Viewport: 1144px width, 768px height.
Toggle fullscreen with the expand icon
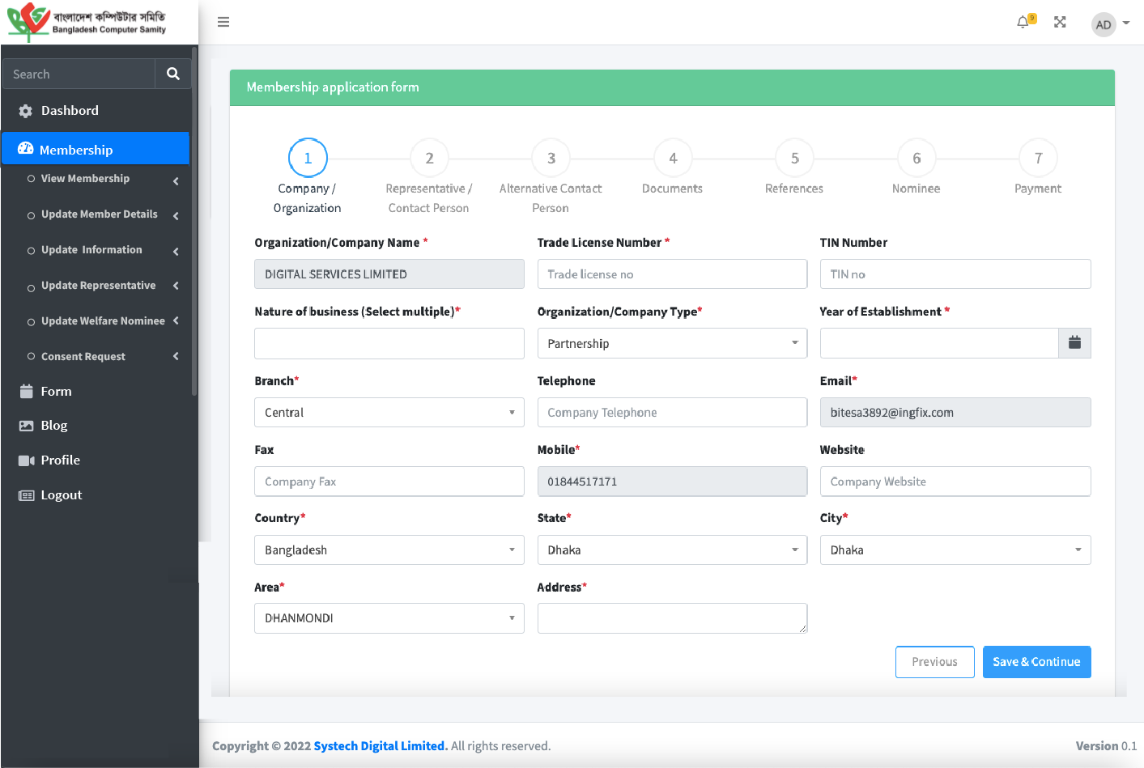pyautogui.click(x=1060, y=23)
